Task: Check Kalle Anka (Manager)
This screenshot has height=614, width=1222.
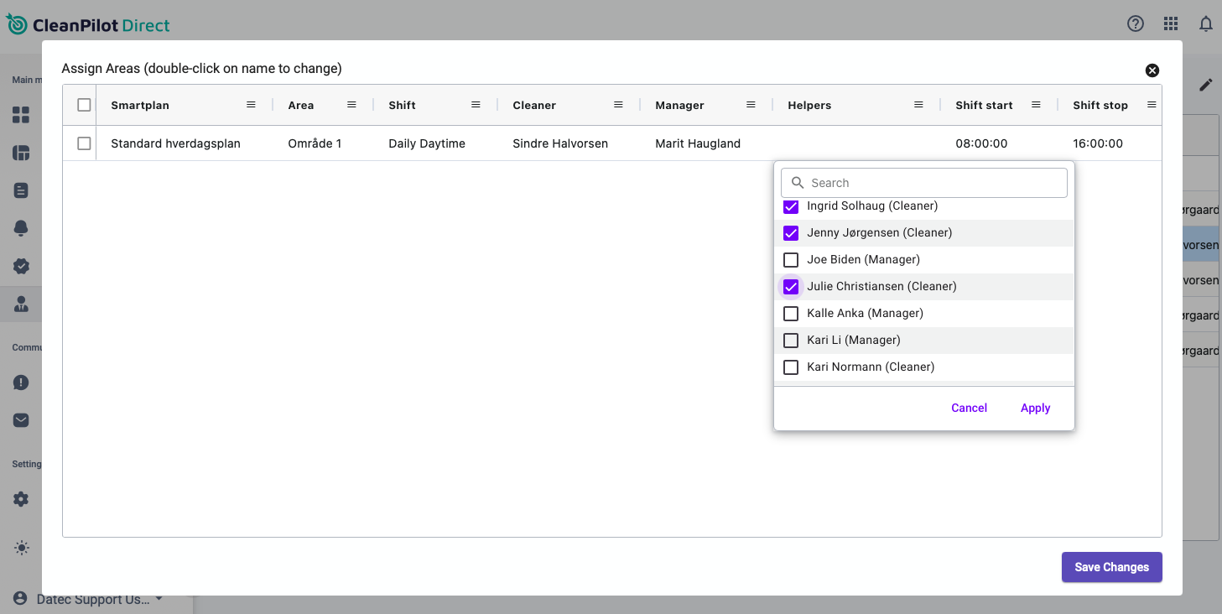Action: (791, 314)
